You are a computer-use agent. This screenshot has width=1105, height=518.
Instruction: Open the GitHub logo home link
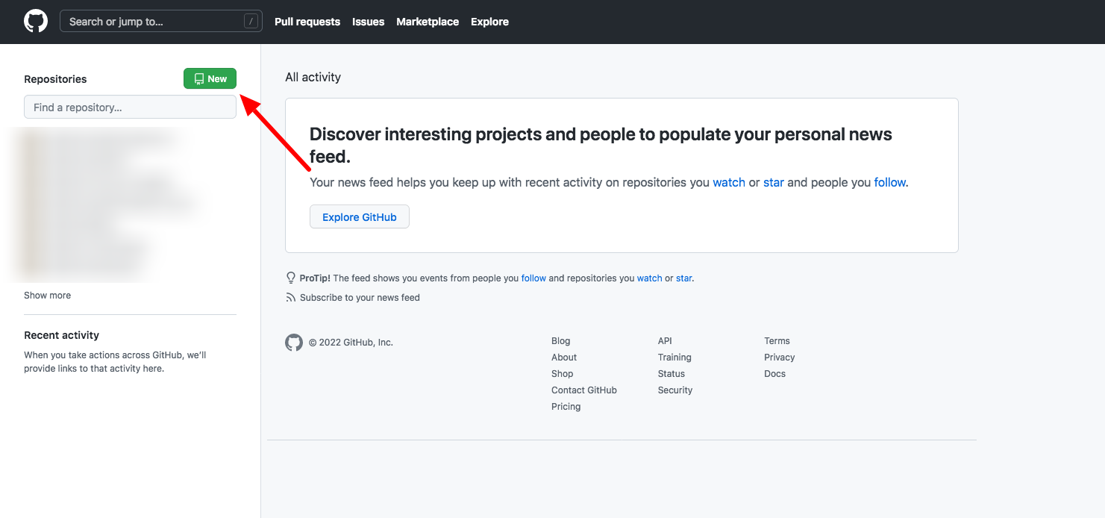pos(36,21)
